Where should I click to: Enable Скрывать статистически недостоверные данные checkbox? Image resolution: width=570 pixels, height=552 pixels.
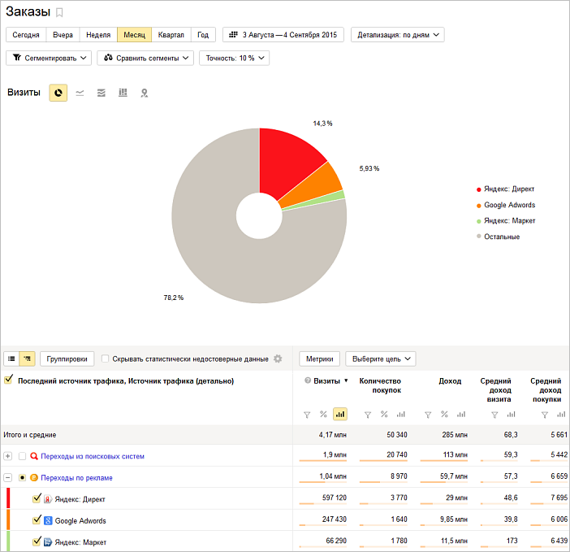coord(105,359)
